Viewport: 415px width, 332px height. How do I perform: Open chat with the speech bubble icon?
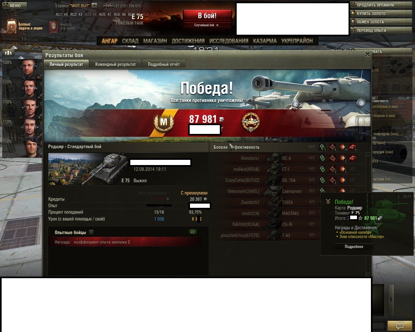pyautogui.click(x=400, y=326)
